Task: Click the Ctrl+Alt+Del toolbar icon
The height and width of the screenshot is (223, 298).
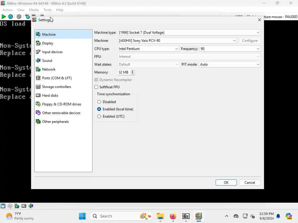Action: point(27,17)
